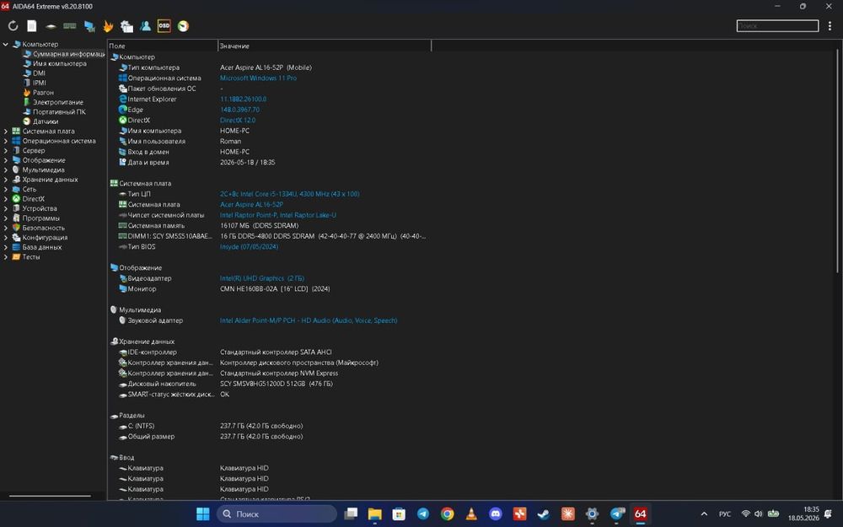Click the taskbar Поиск search box
843x527 pixels.
coord(277,514)
